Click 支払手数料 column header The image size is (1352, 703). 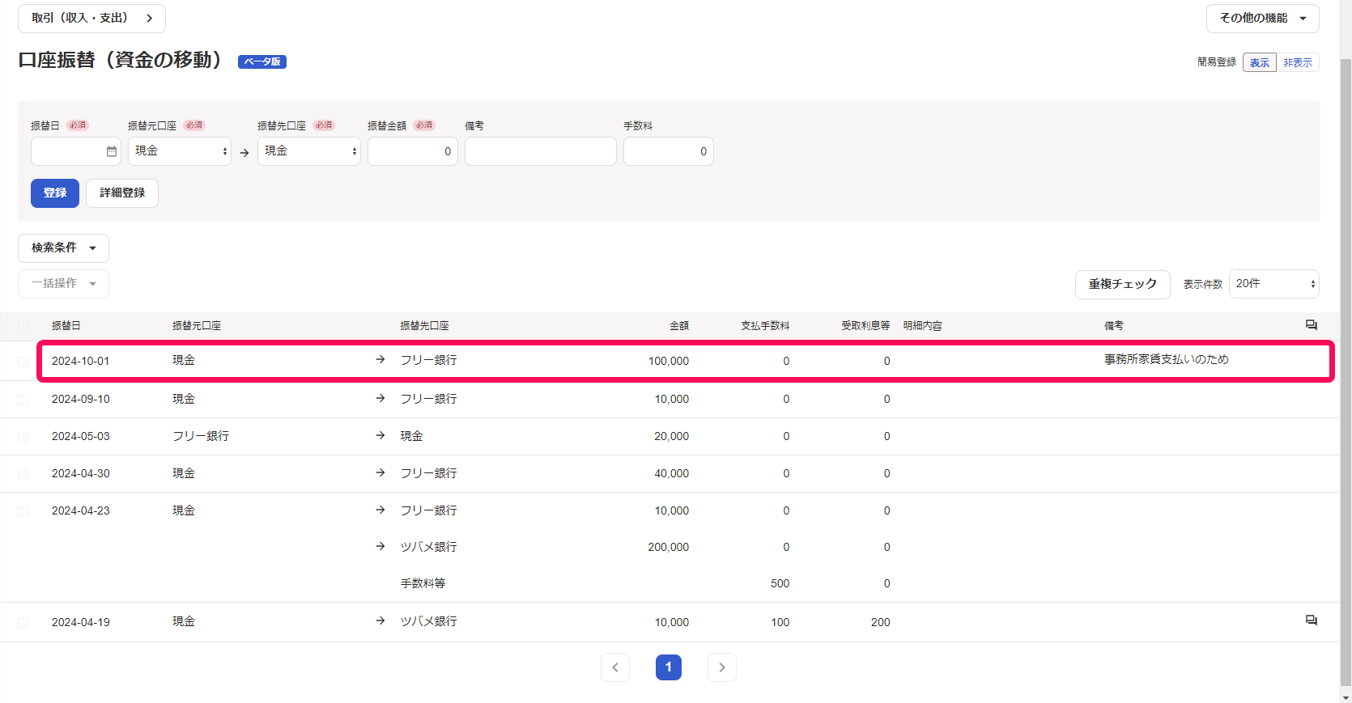click(x=765, y=326)
